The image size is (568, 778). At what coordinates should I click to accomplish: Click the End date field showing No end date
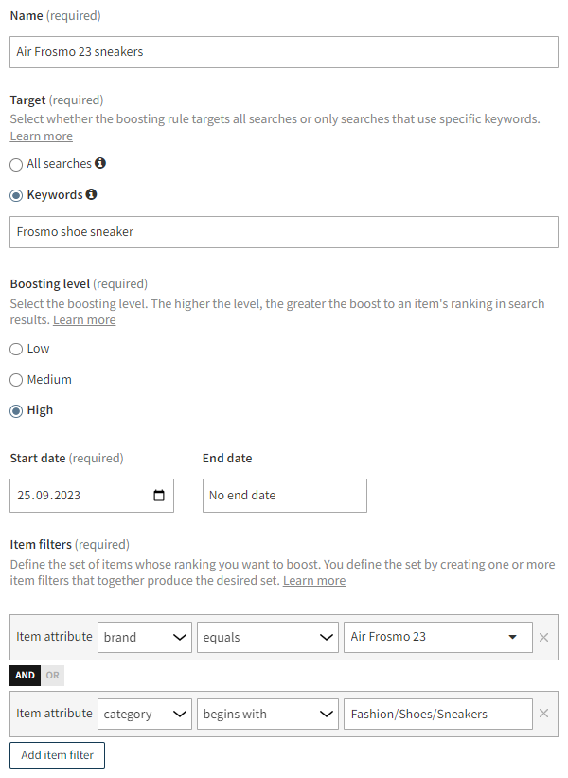(x=284, y=495)
